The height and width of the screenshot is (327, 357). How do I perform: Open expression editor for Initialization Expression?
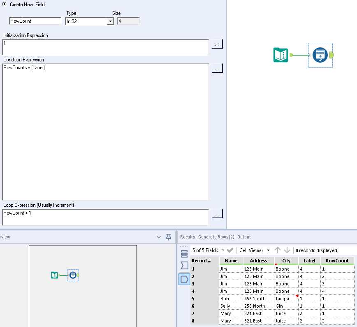(x=217, y=44)
